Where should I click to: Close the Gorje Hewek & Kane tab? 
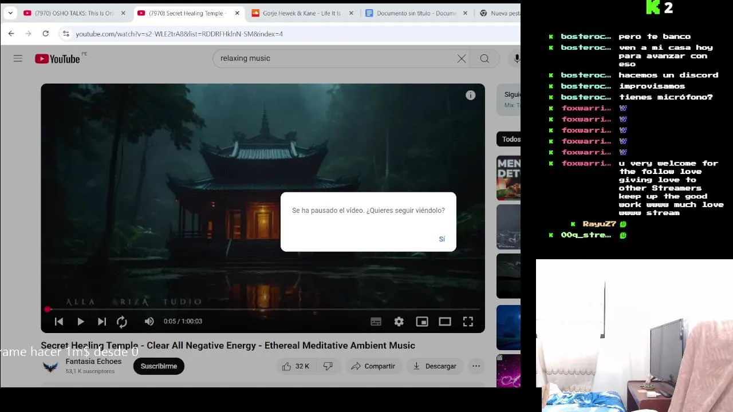[x=351, y=13]
